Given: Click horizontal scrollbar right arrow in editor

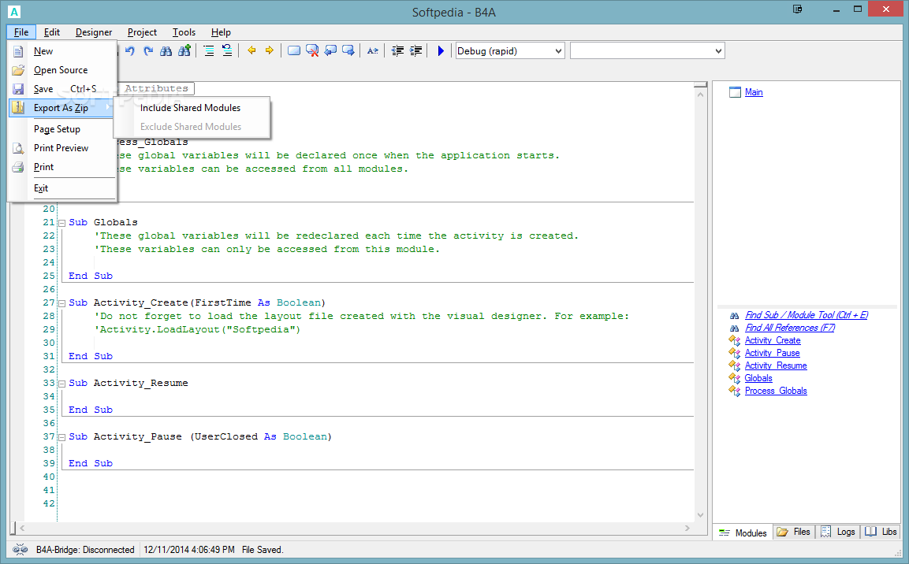Looking at the screenshot, I should [687, 528].
